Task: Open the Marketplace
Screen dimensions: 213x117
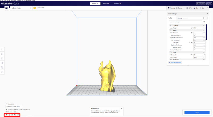Action: (x=201, y=4)
